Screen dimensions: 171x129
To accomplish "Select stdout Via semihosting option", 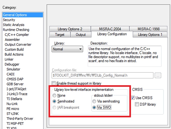I will (94, 101).
